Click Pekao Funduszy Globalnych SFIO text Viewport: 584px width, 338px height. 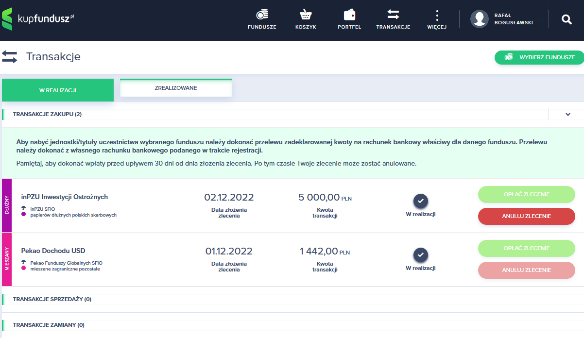[67, 263]
